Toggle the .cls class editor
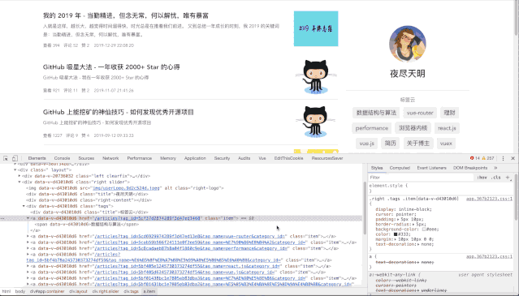The width and height of the screenshot is (519, 296). click(495, 178)
